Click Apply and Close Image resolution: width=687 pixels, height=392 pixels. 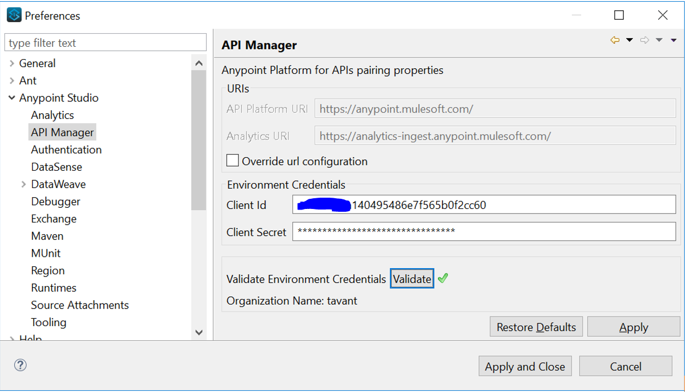525,367
